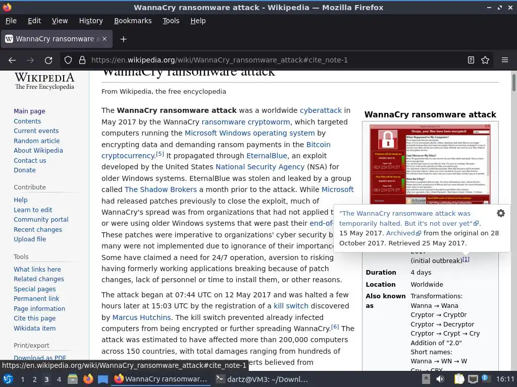Click the blue desktop icon in the taskbar
The height and width of the screenshot is (387, 517).
coord(103,379)
